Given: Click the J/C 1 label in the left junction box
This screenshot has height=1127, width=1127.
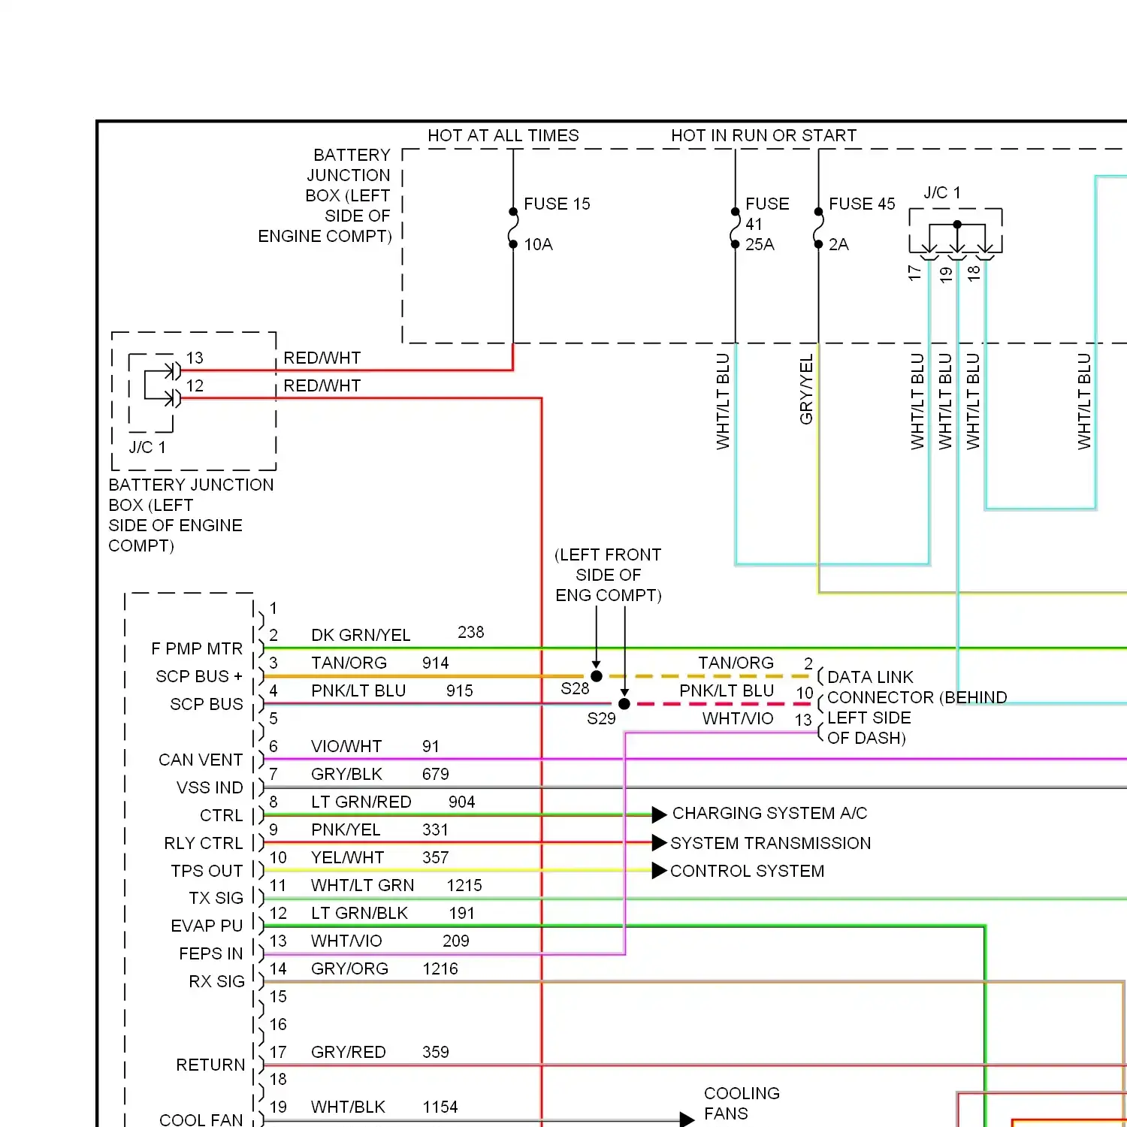Looking at the screenshot, I should click(x=147, y=447).
